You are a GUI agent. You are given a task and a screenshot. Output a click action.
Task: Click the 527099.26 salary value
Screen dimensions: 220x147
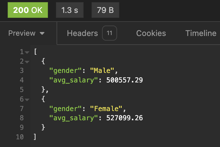coord(124,118)
